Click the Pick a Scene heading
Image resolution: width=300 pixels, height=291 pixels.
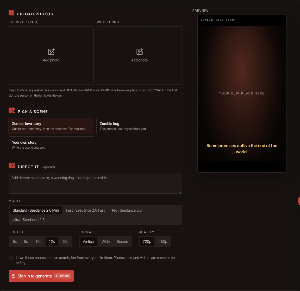(33, 112)
